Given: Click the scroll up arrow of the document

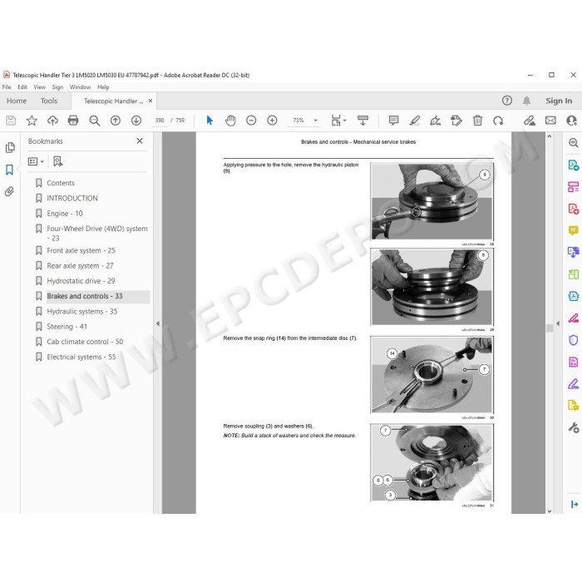Looking at the screenshot, I should click(x=550, y=136).
